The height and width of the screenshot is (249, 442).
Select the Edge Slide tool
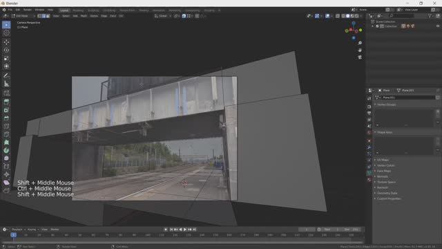pyautogui.click(x=6, y=167)
